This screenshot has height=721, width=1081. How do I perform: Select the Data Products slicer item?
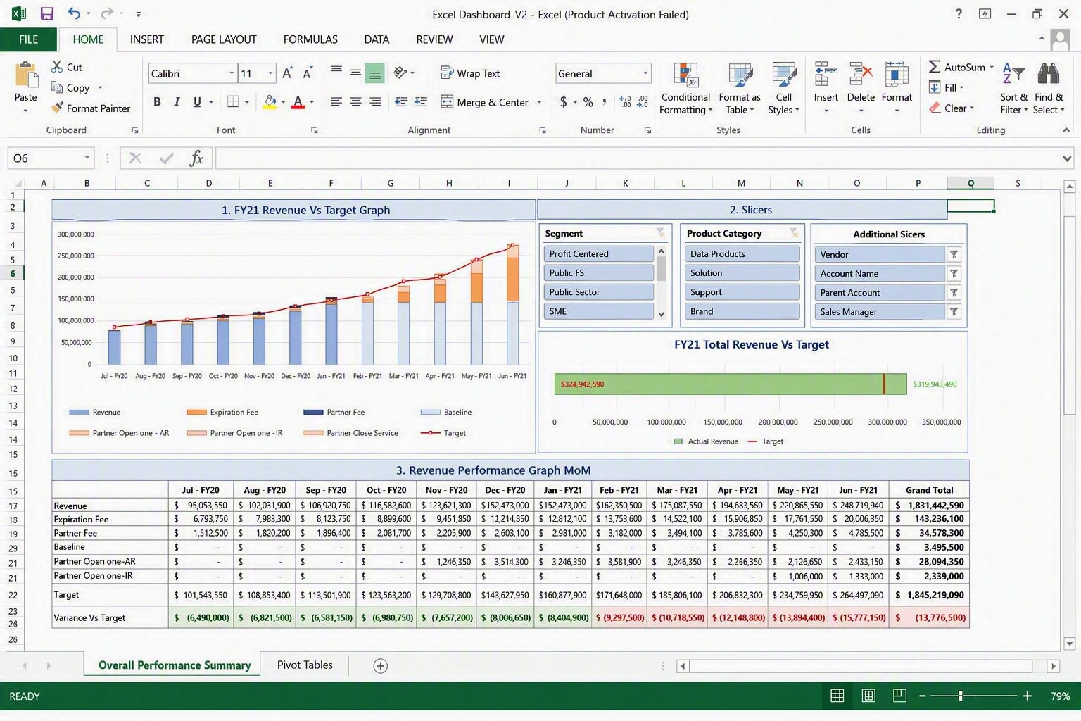pos(742,253)
